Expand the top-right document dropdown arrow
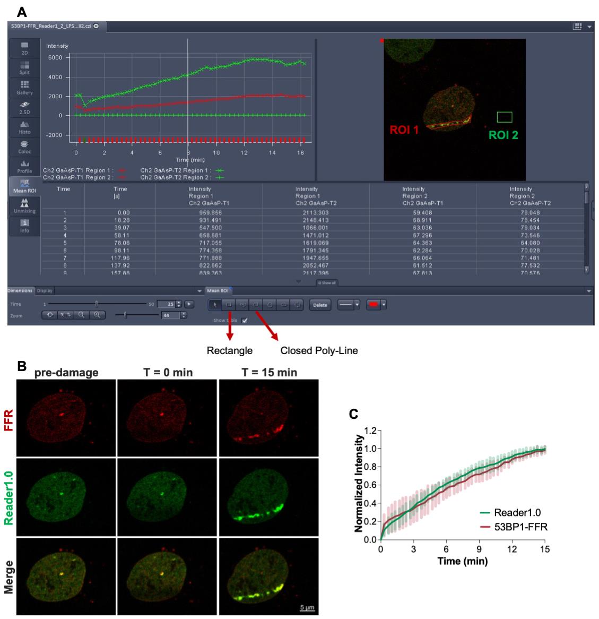The width and height of the screenshot is (599, 619). tap(589, 27)
